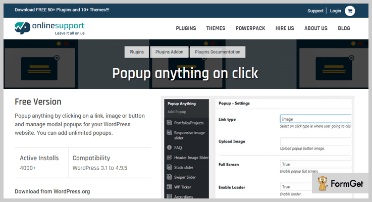This screenshot has height=202, width=372.
Task: Click the Accordions sidebar icon
Action: click(169, 196)
